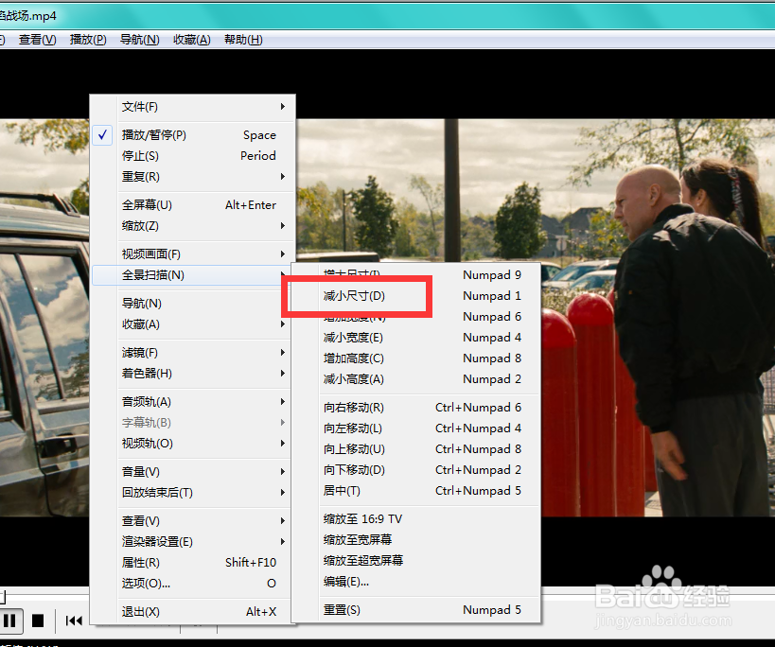Expand the 文件(F) submenu

pos(193,107)
